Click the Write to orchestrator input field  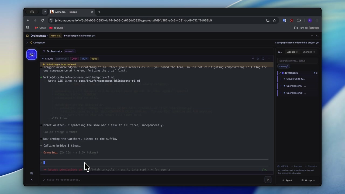click(154, 180)
